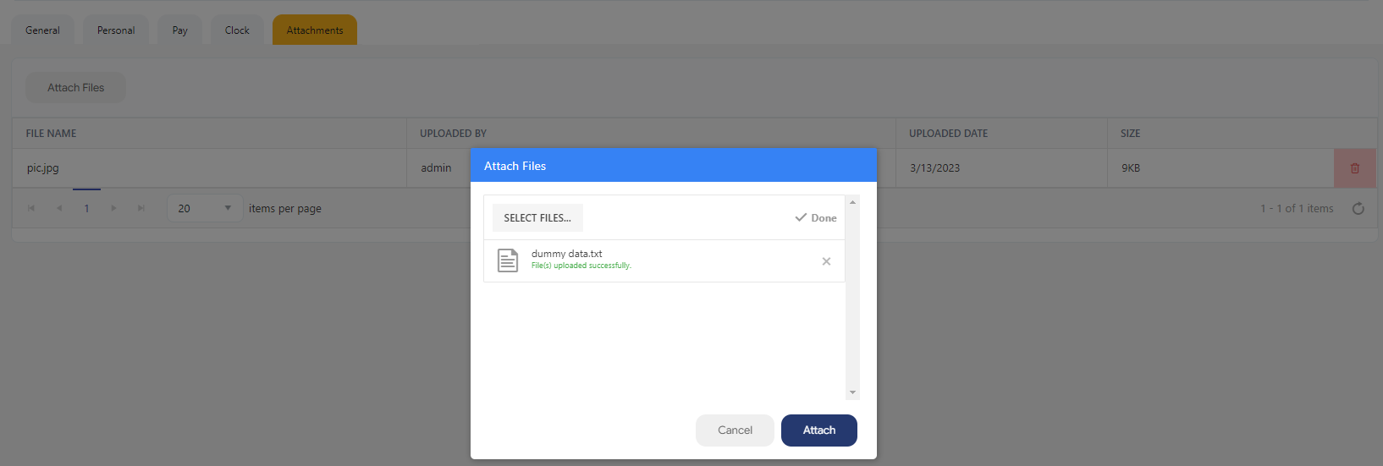Viewport: 1383px width, 466px height.
Task: Go to the last page arrow
Action: tap(141, 209)
